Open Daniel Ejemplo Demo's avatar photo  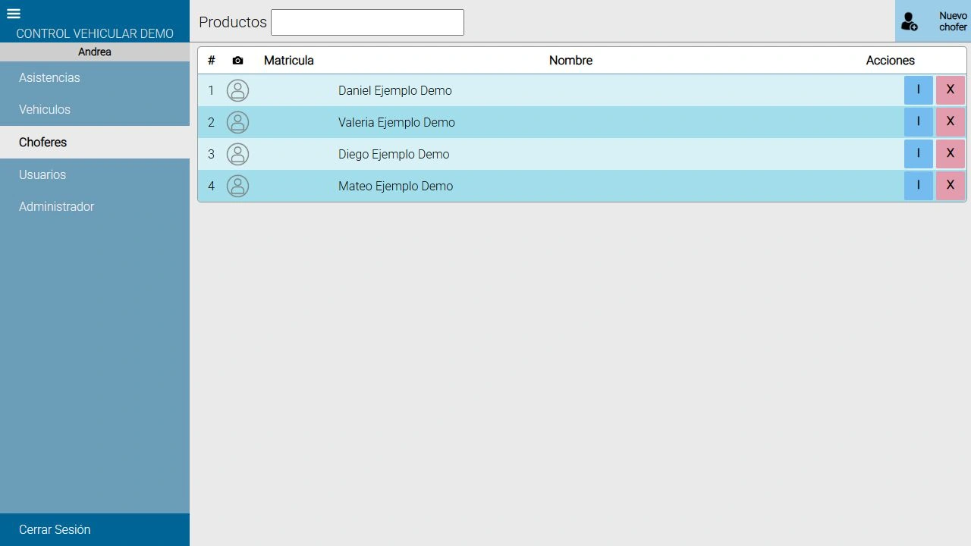click(x=237, y=90)
